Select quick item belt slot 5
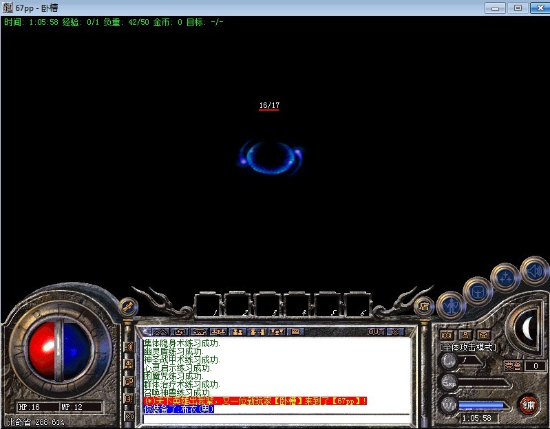 tap(327, 305)
